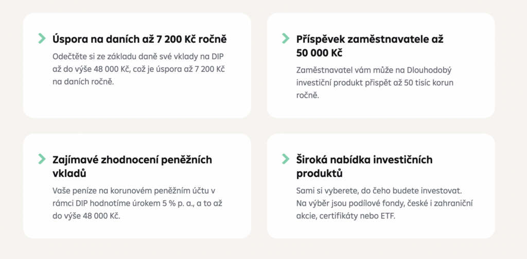This screenshot has width=527, height=259.
Task: Click the green chevron beside Úspora na daních
Action: [x=42, y=38]
